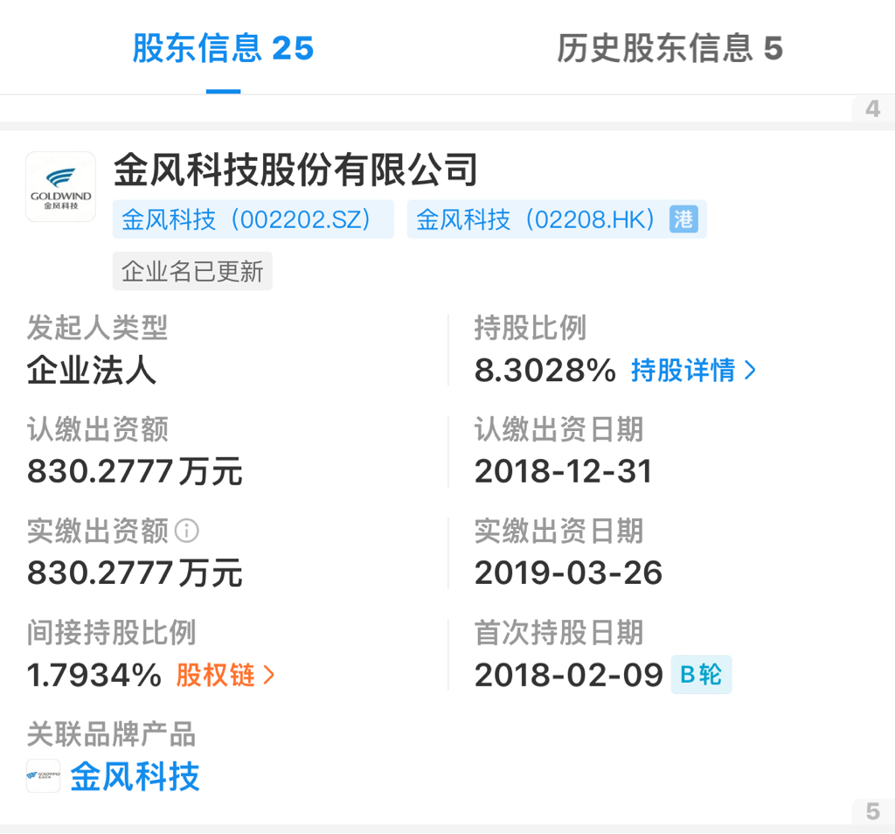
Task: Tap the B轮 funding round tag
Action: [x=701, y=675]
